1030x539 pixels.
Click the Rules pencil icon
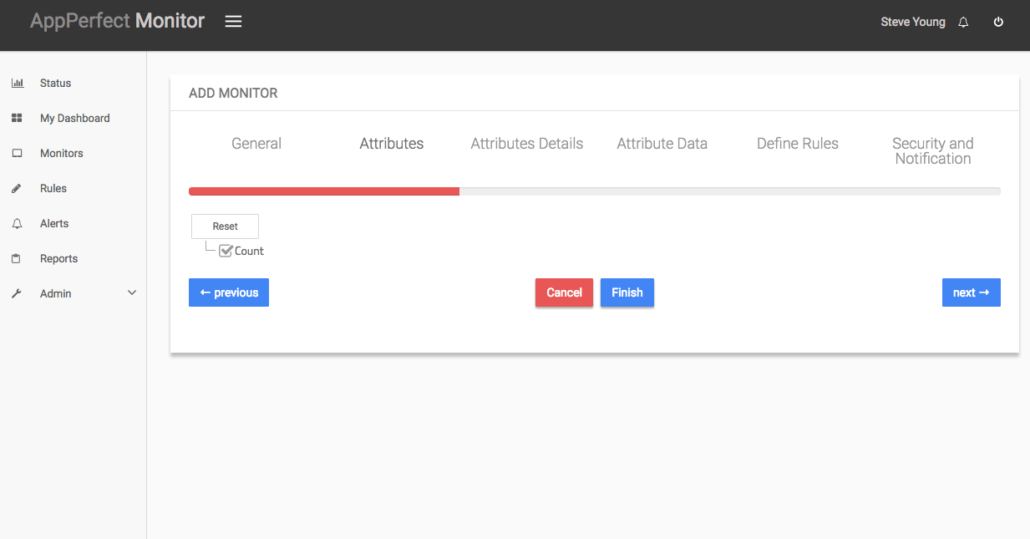pyautogui.click(x=17, y=188)
